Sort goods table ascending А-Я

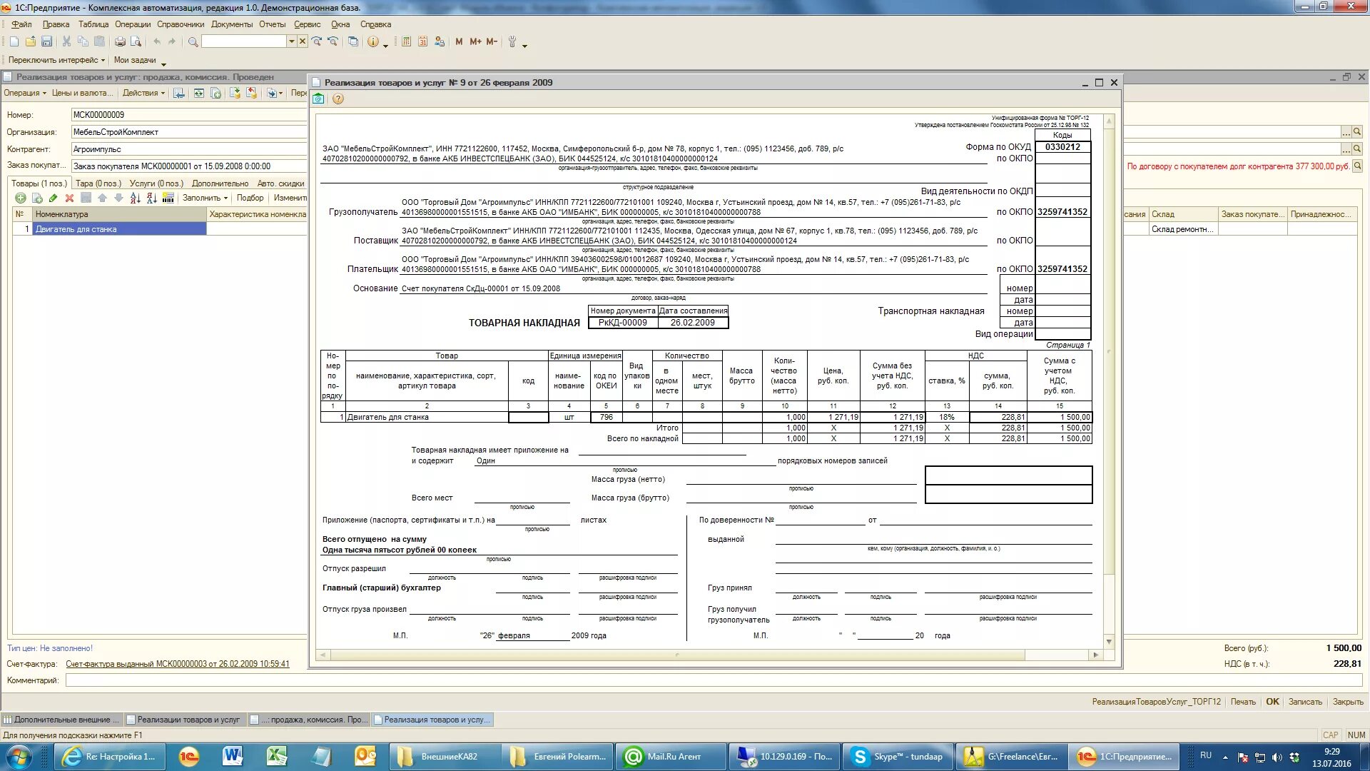135,198
